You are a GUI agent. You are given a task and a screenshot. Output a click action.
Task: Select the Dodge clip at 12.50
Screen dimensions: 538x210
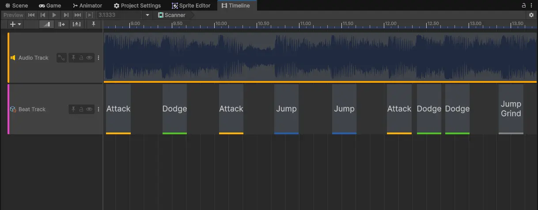point(429,109)
